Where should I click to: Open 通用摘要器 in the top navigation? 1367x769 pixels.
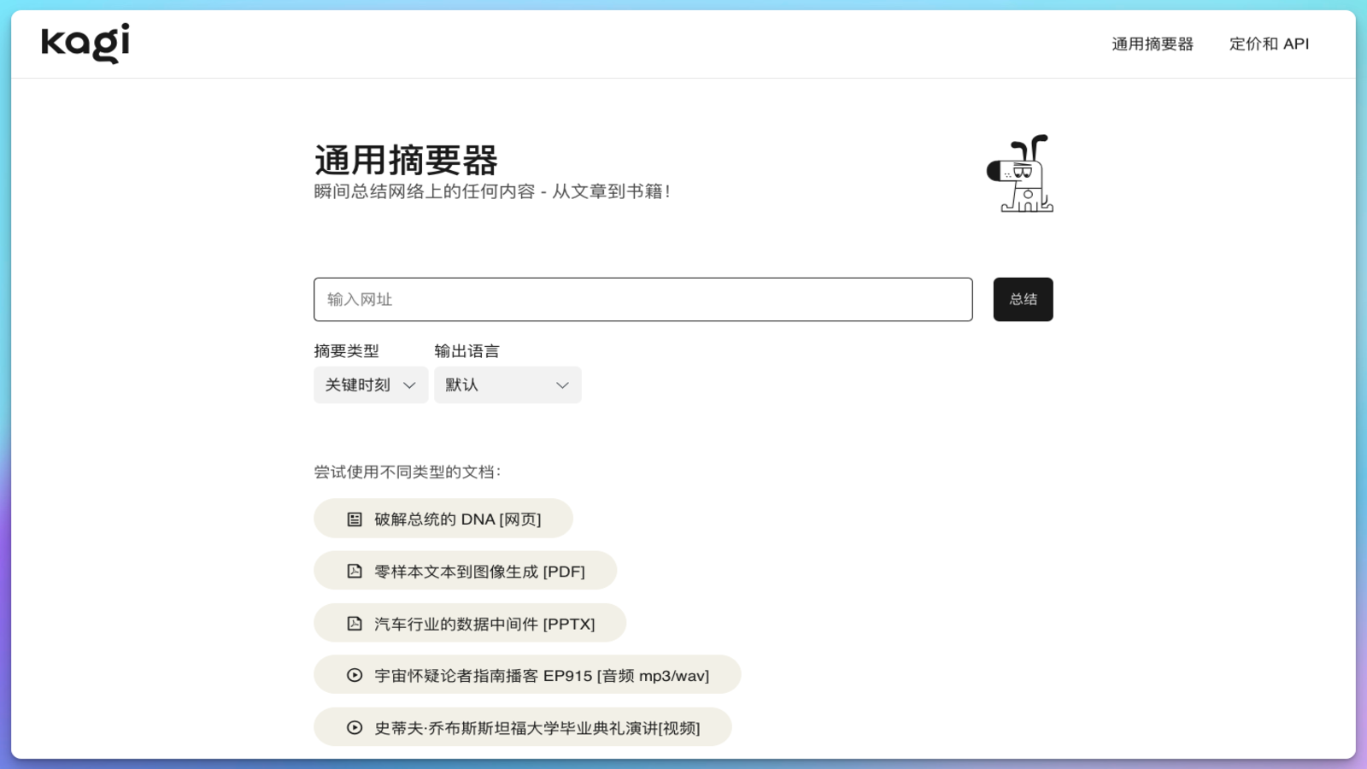(x=1152, y=44)
